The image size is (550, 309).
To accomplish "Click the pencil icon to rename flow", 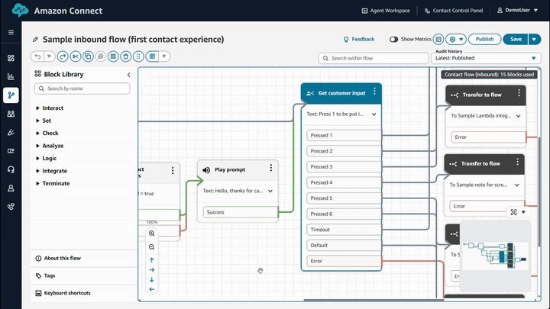I will [x=35, y=40].
